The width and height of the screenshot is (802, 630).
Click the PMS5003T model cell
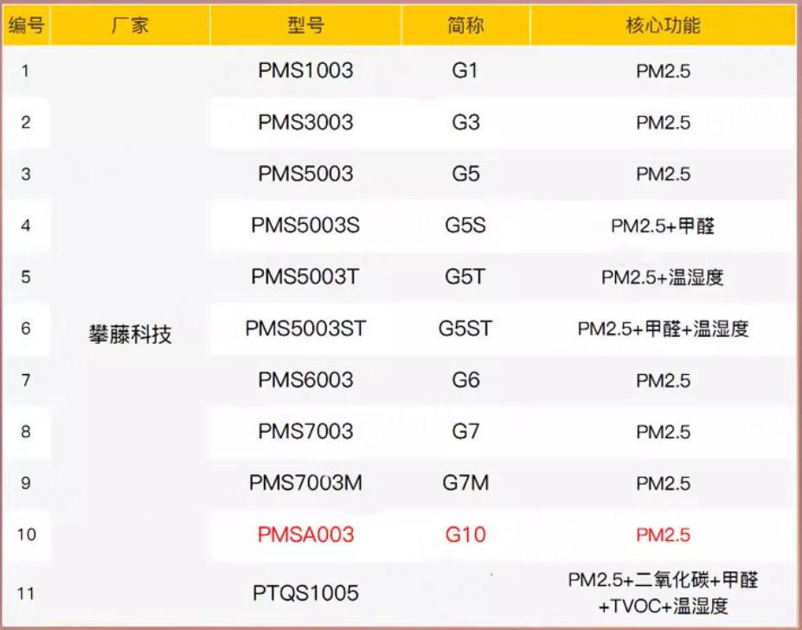[305, 277]
